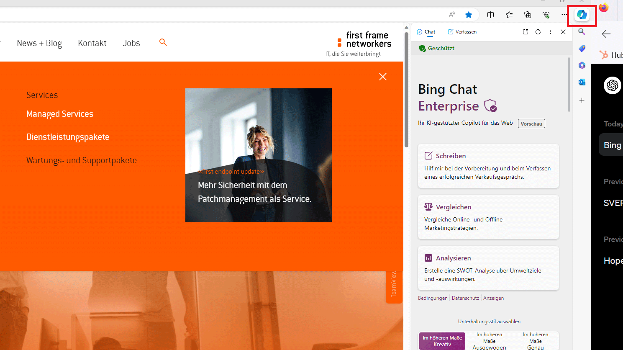Screen dimensions: 623x350
Task: Open the Copilot sidebar icon
Action: click(582, 15)
